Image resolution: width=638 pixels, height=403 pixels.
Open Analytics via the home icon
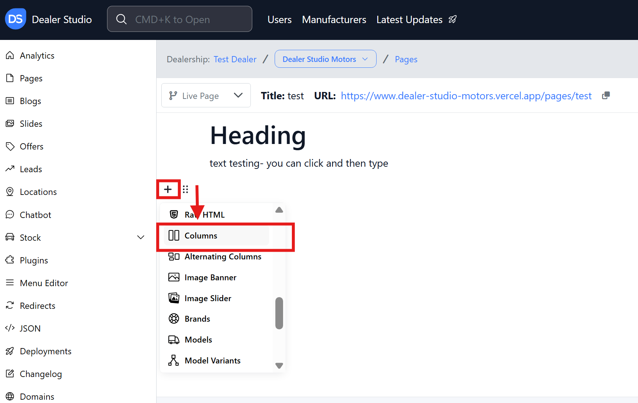pos(10,55)
